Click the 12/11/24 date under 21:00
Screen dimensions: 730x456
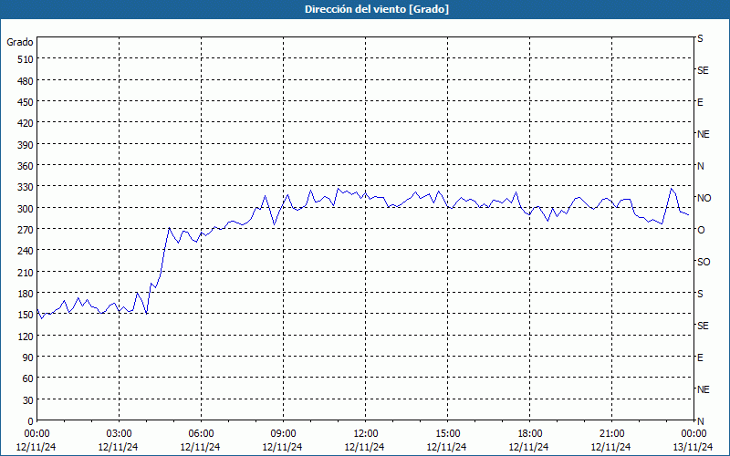(611, 447)
